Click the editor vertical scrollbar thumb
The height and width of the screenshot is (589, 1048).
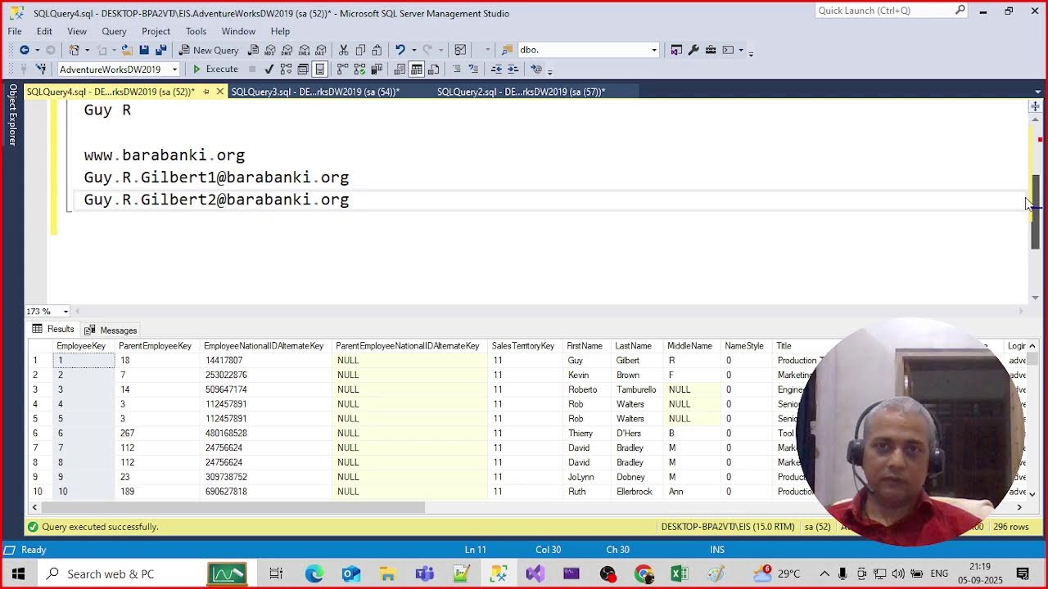pyautogui.click(x=1035, y=212)
